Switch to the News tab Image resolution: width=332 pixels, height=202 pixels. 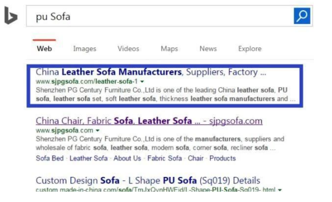[208, 48]
